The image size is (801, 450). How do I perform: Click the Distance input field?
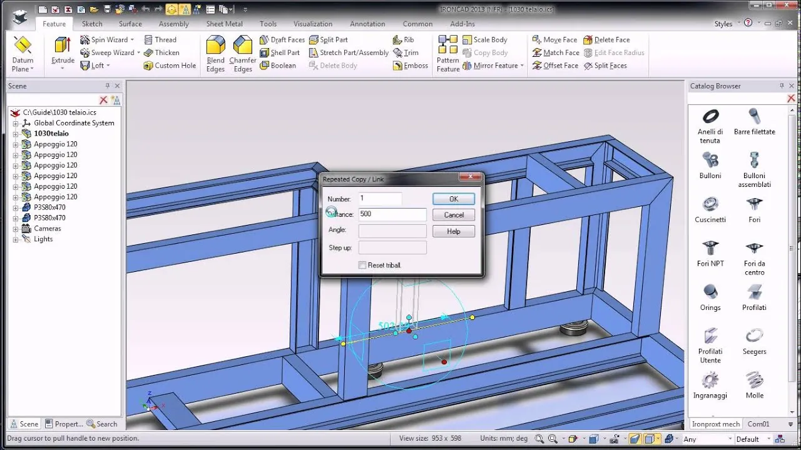pyautogui.click(x=392, y=214)
